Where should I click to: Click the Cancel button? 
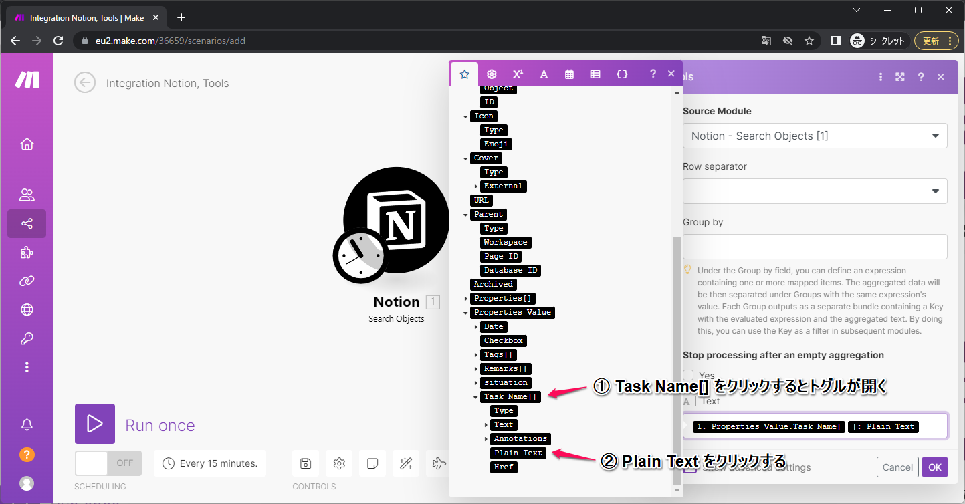(x=897, y=467)
